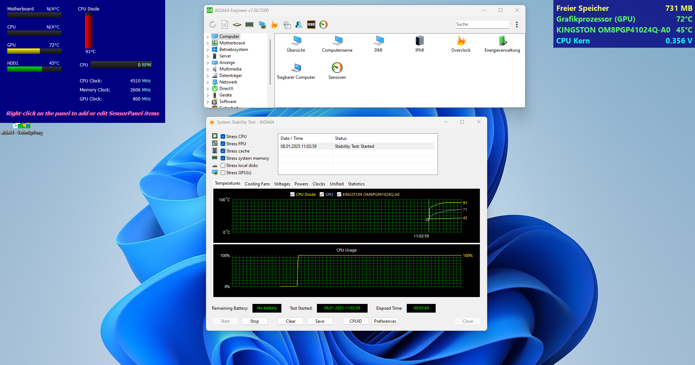Image resolution: width=695 pixels, height=365 pixels.
Task: Click the Stop button in stability test
Action: tap(255, 321)
